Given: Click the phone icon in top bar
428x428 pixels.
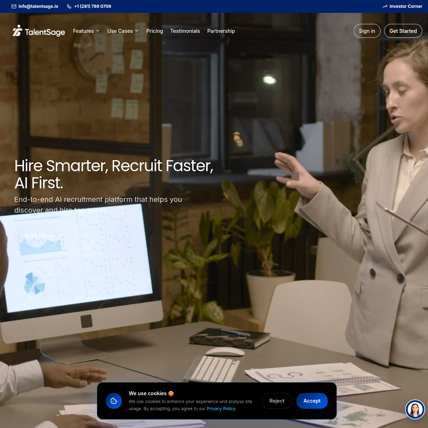Looking at the screenshot, I should 69,6.
